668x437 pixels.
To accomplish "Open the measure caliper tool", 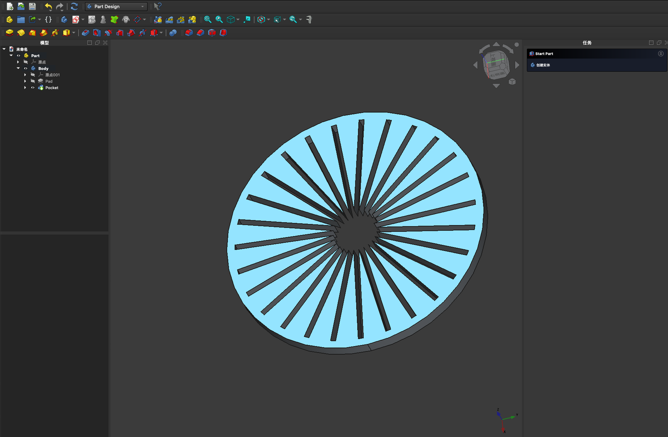I will [x=309, y=20].
